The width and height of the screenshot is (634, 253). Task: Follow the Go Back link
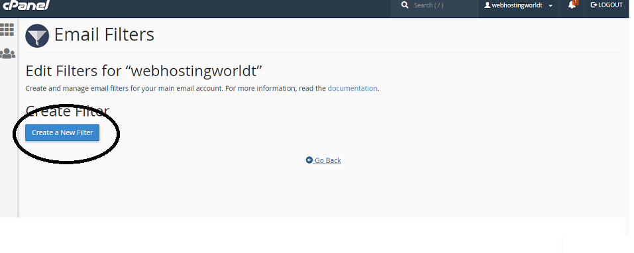click(x=323, y=160)
